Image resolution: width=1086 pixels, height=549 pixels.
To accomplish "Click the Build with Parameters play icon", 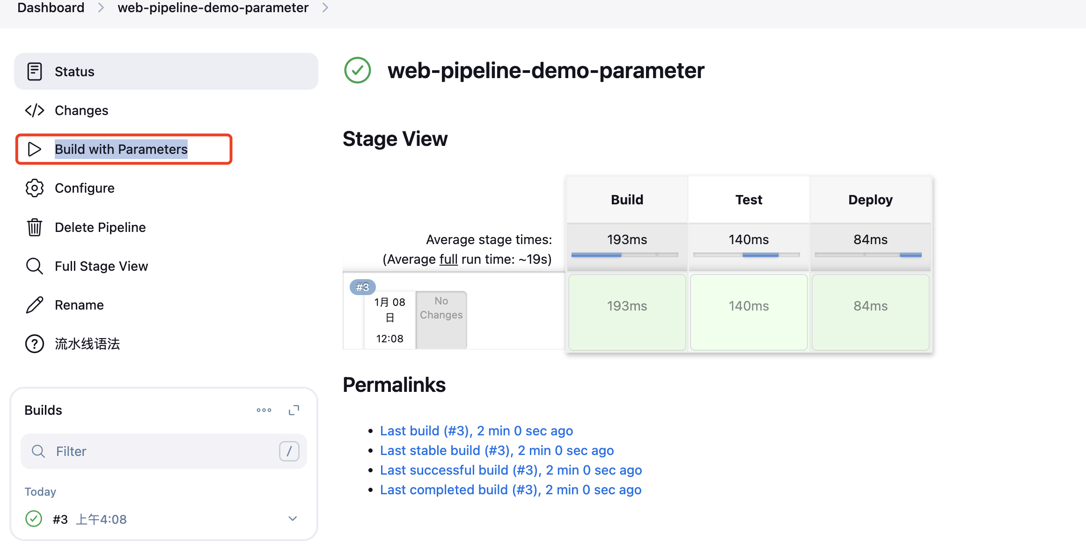I will 35,149.
